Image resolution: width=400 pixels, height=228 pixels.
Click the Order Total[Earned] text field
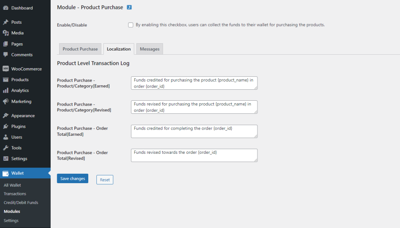pos(194,131)
